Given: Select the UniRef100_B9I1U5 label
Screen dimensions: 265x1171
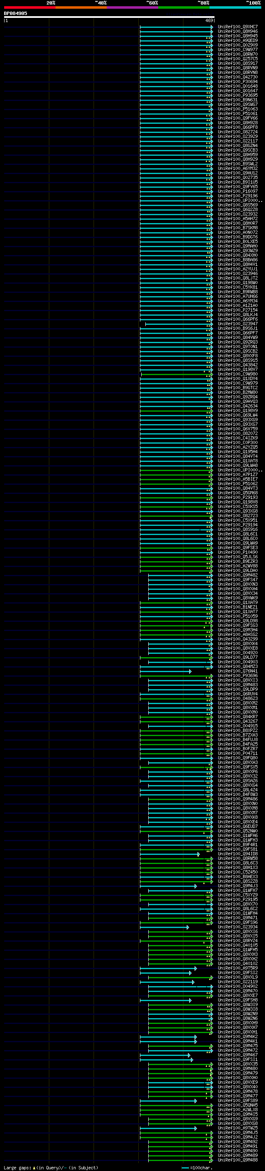Looking at the screenshot, I should [x=238, y=182].
